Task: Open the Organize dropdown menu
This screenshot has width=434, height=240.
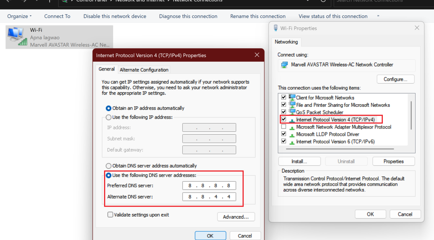Action: [19, 16]
